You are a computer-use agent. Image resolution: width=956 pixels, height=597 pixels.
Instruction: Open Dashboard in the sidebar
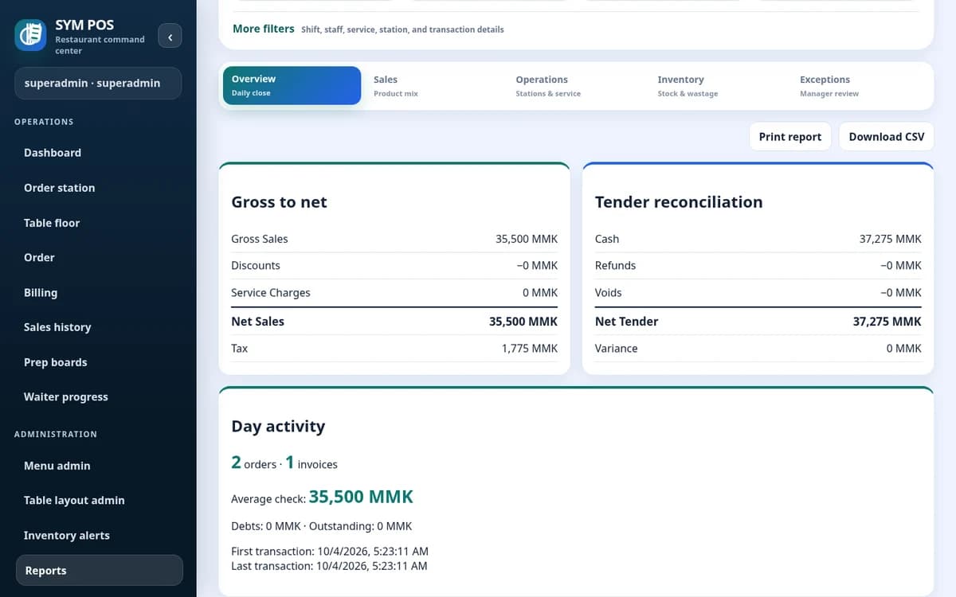(99, 153)
